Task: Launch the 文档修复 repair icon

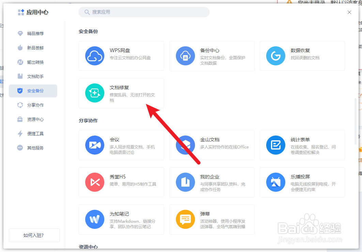Action: coord(95,93)
